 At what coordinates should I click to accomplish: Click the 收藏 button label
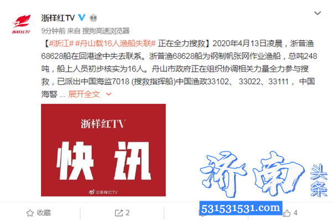coord(44,213)
